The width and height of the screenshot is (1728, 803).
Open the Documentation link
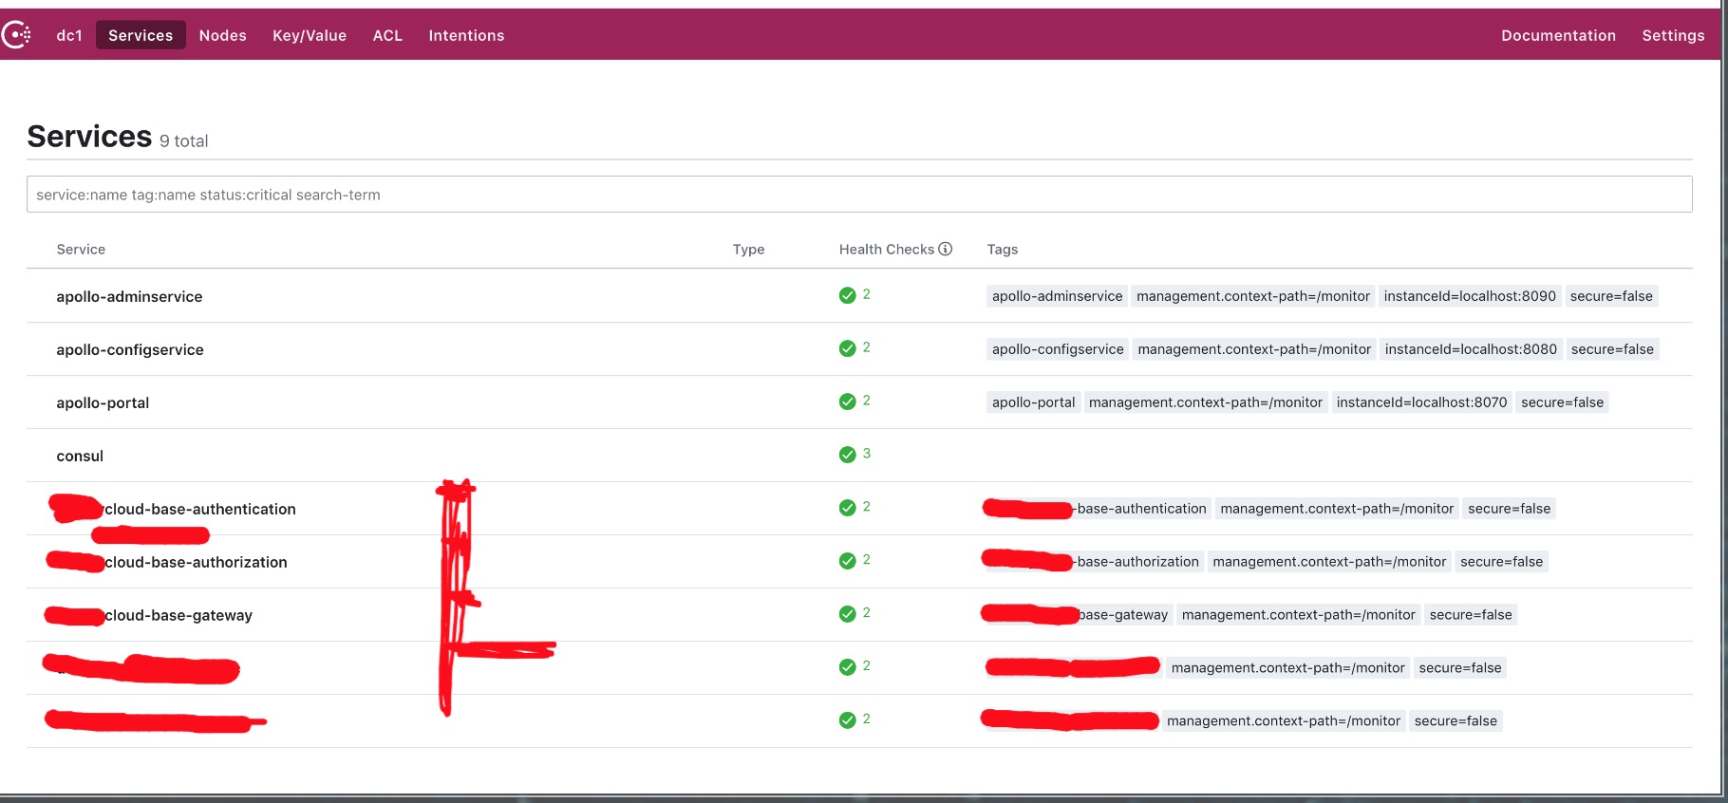(1558, 35)
